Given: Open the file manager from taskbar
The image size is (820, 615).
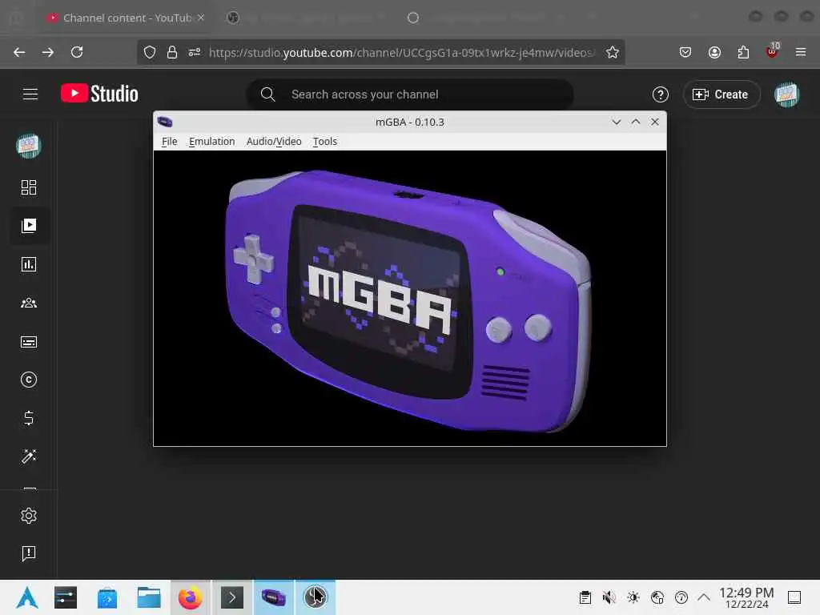Looking at the screenshot, I should click(x=148, y=597).
